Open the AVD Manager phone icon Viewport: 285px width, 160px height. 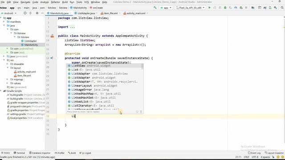pos(270,8)
